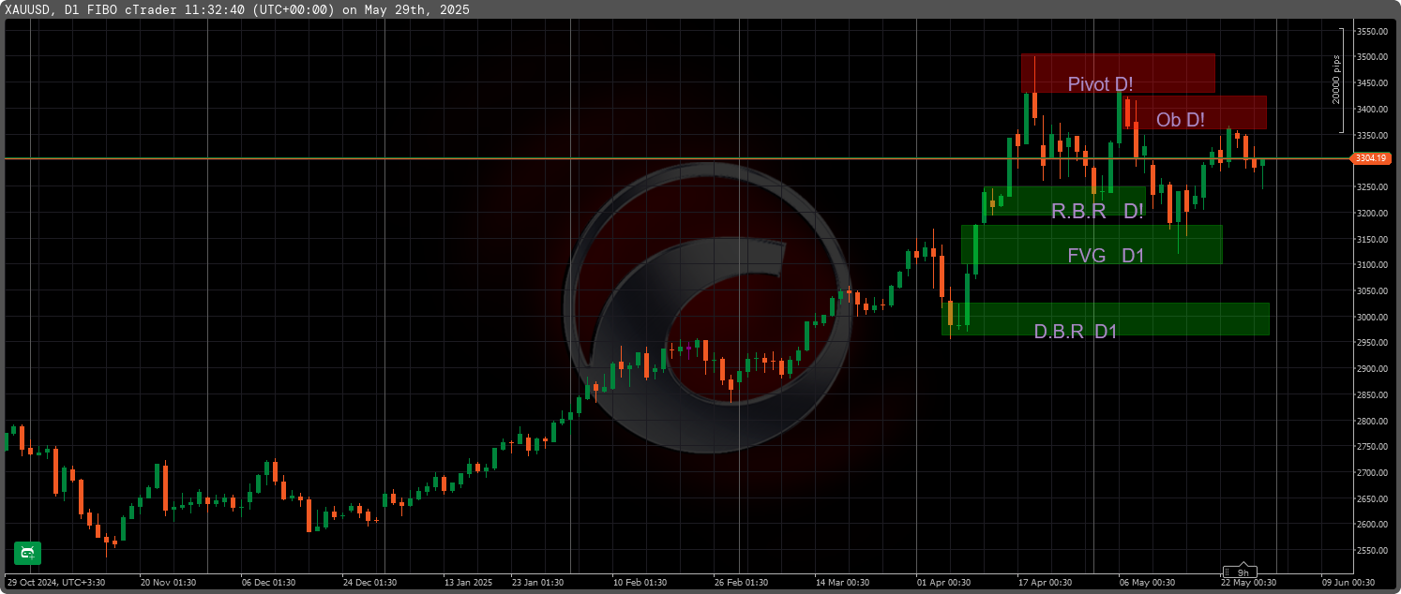Click the green cBot robot icon
Image resolution: width=1401 pixels, height=594 pixels.
pos(27,553)
